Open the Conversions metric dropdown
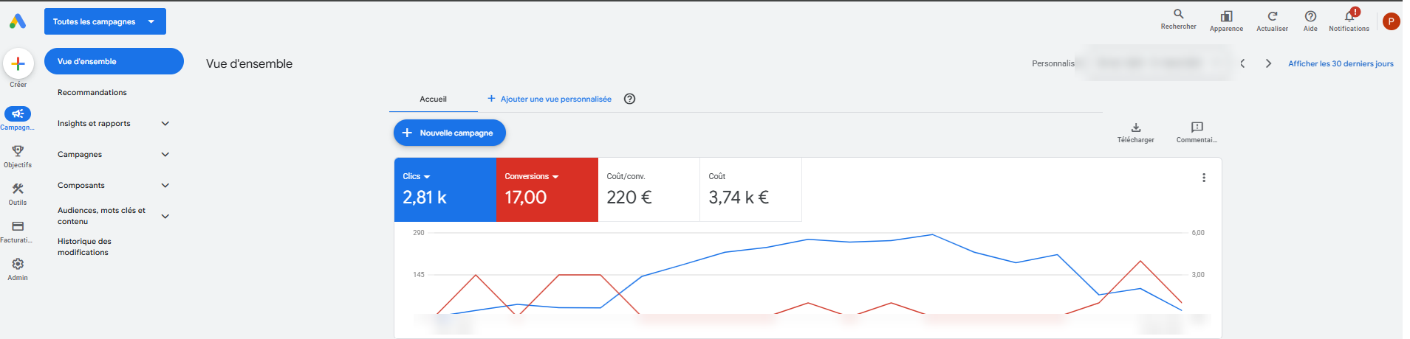Image resolution: width=1410 pixels, height=339 pixels. click(x=532, y=176)
